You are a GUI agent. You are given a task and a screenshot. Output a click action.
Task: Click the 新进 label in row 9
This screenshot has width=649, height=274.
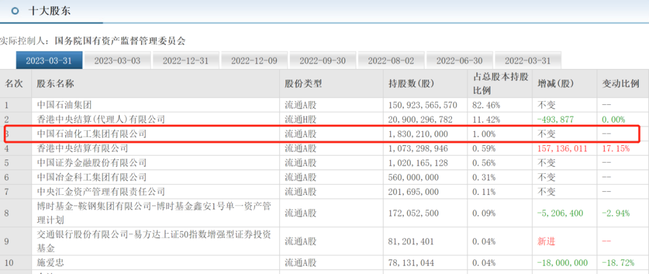point(547,241)
